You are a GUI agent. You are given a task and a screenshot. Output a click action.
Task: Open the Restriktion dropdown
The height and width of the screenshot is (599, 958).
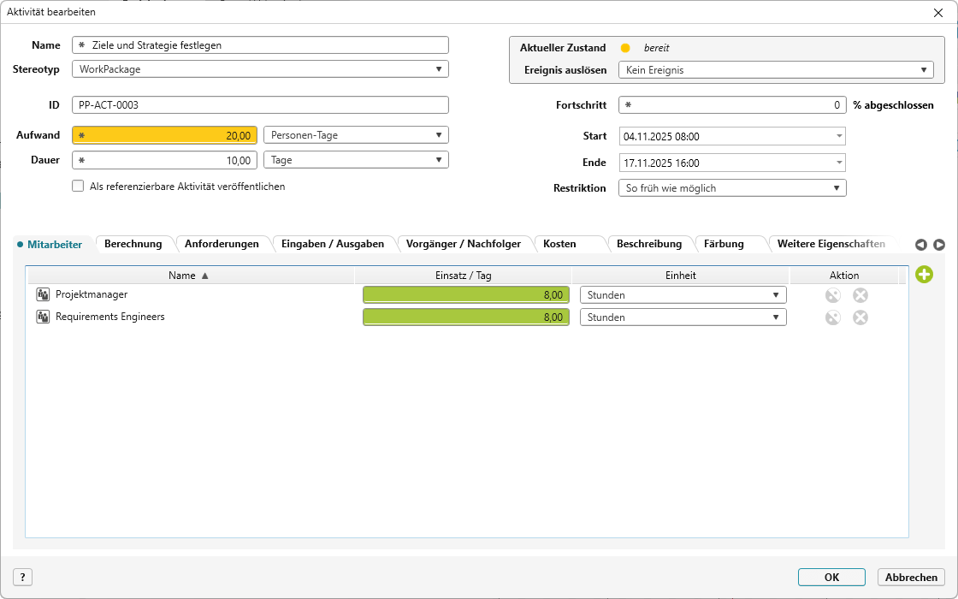[731, 187]
